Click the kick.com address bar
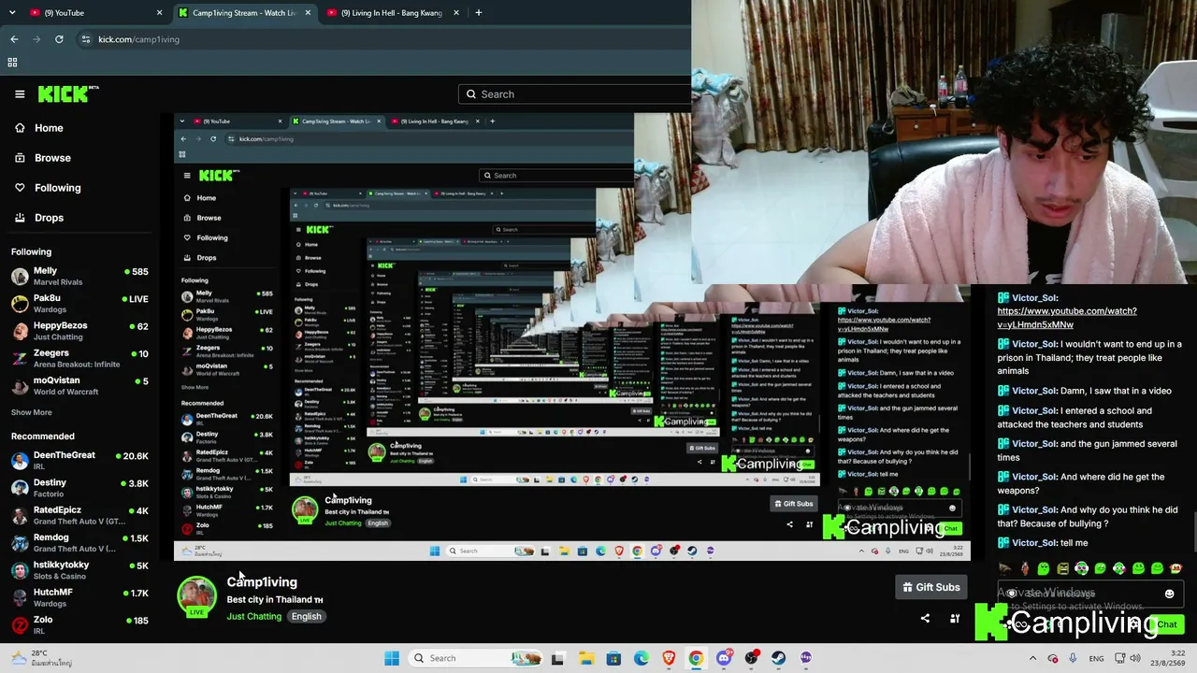Viewport: 1197px width, 673px height. click(374, 39)
